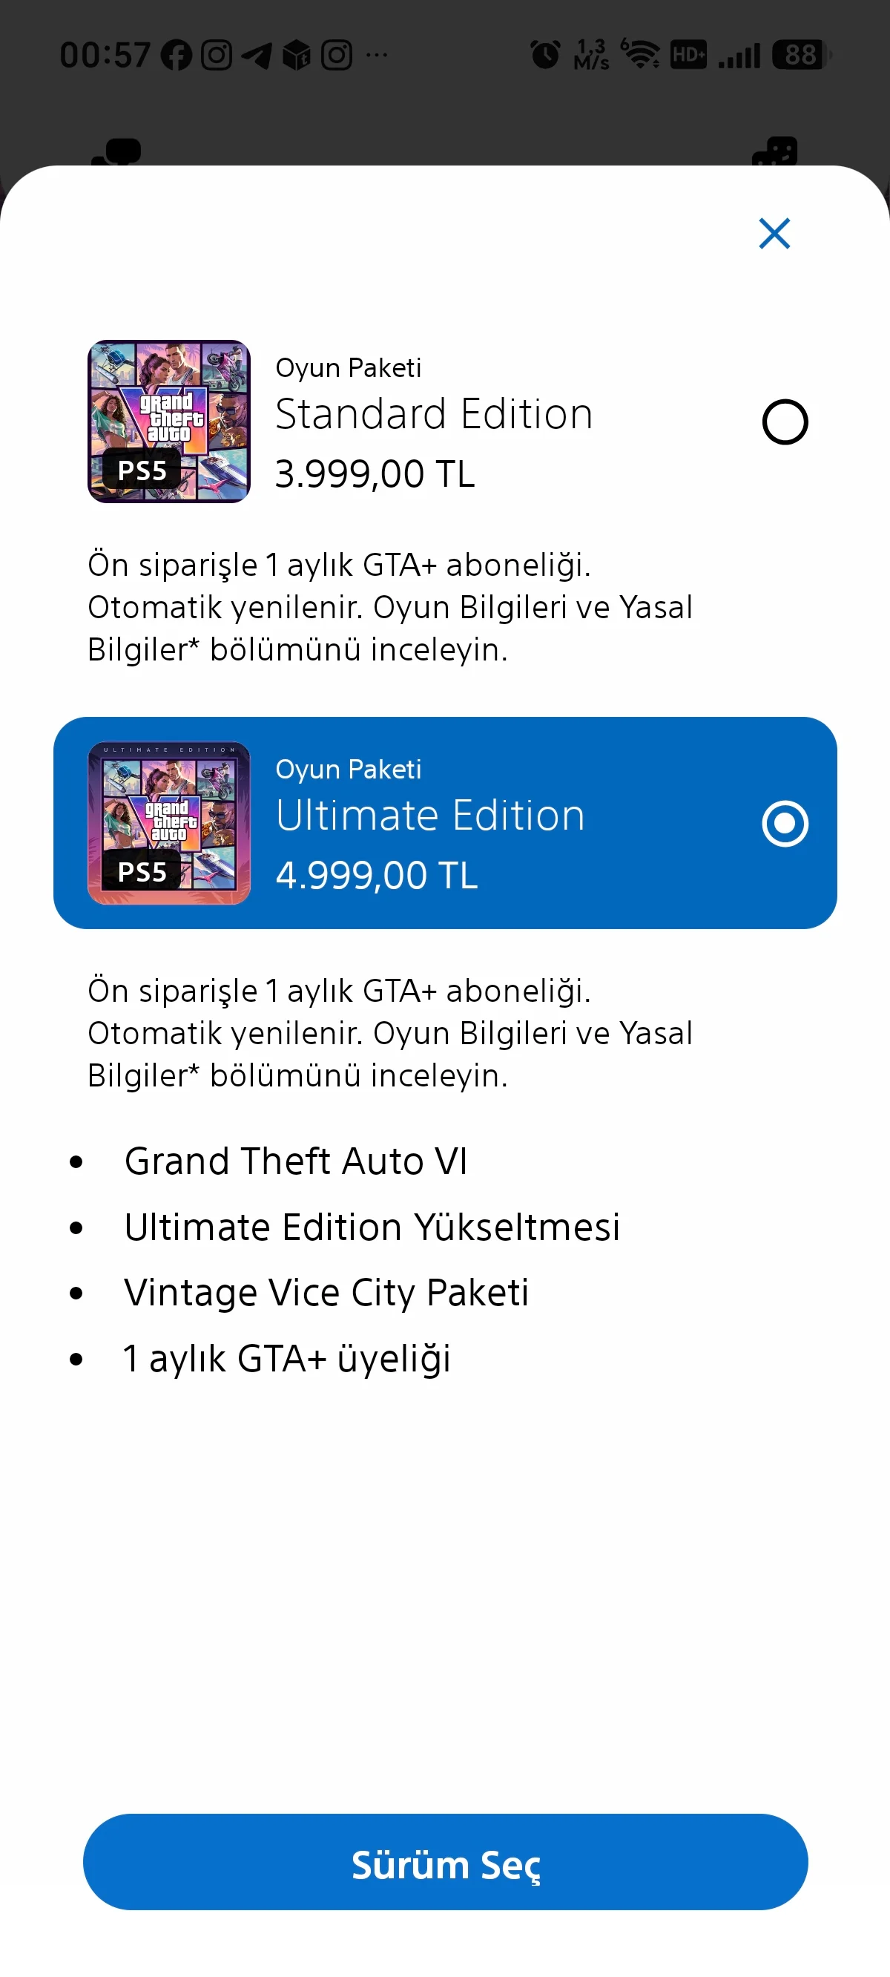Open the Standard Edition cover thumbnail
This screenshot has width=890, height=1977.
169,422
